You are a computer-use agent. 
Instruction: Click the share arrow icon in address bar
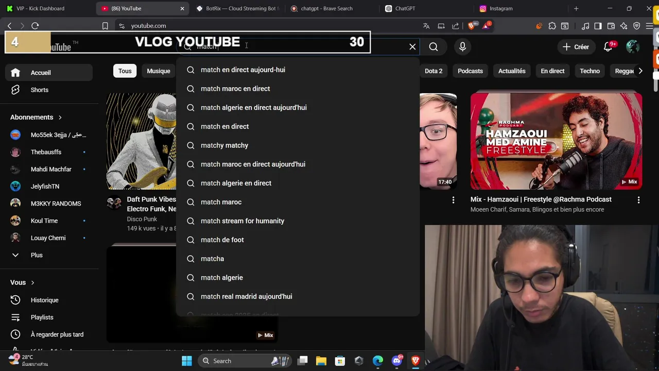[x=456, y=26]
